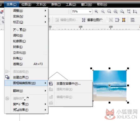The height and width of the screenshot is (121, 140).
Task: Click the beach bitmap image on canvas
Action: 110,86
